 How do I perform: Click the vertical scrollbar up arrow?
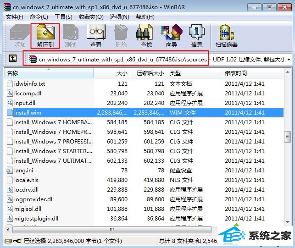click(x=288, y=72)
